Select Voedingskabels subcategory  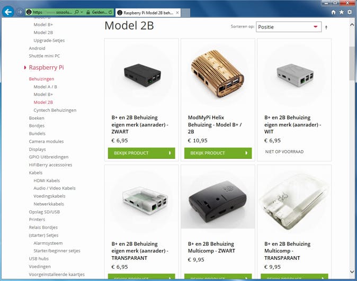pos(49,196)
